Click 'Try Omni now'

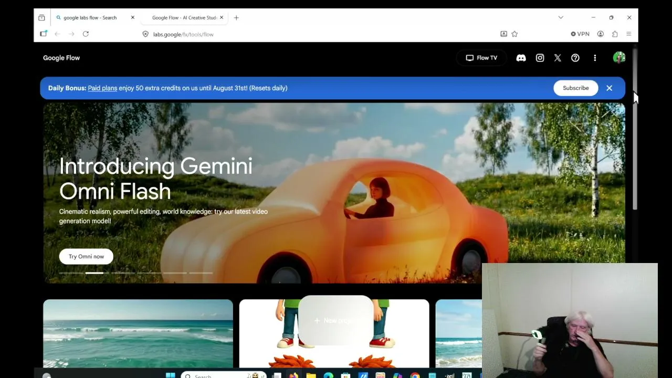click(86, 256)
